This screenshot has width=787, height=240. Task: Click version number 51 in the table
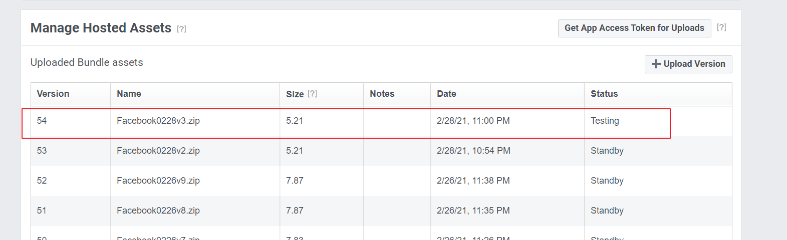42,211
